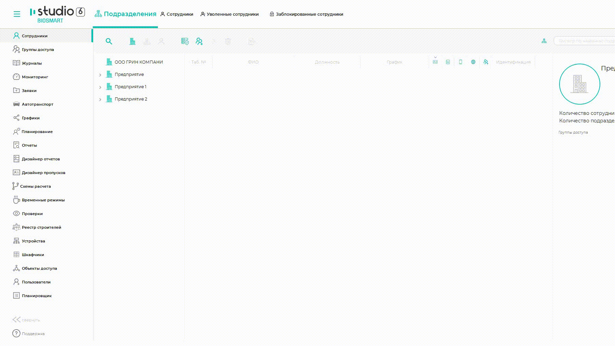Click the pass card column header icon
615x346 pixels.
coord(435,62)
